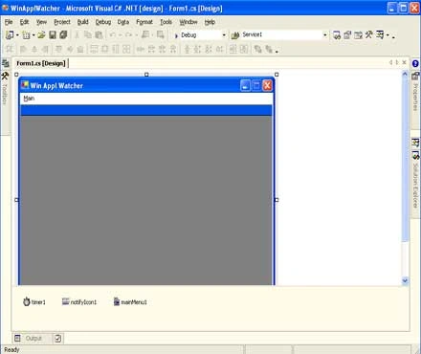The height and width of the screenshot is (354, 421).
Task: Click the designer scrollbar up arrow
Action: [x=405, y=74]
